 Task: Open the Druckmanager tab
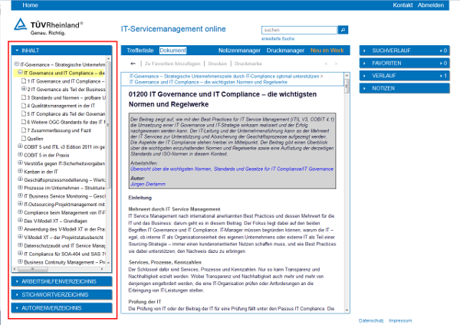[x=285, y=51]
